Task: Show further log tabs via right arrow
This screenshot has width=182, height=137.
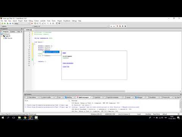Action: click(x=181, y=97)
